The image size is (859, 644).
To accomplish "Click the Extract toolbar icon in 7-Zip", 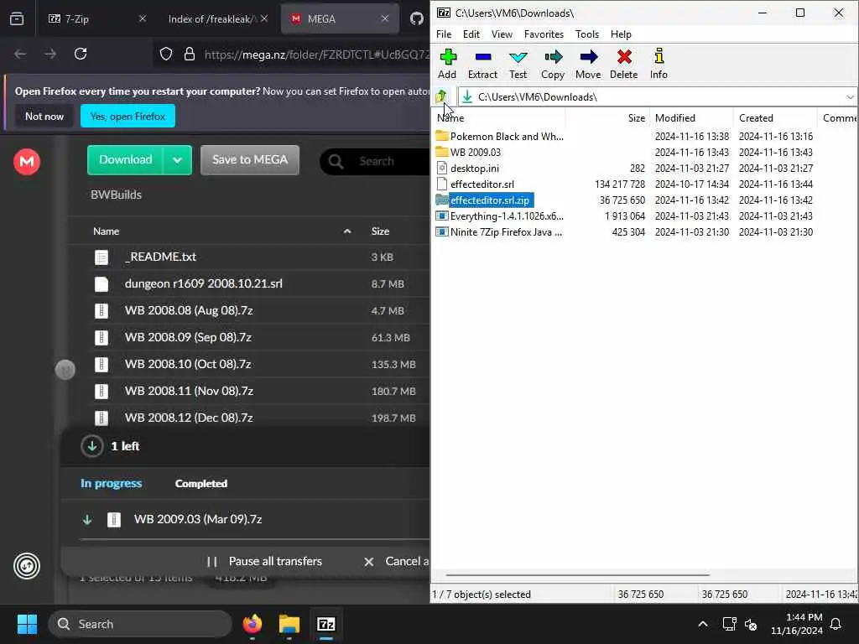I will tap(482, 64).
